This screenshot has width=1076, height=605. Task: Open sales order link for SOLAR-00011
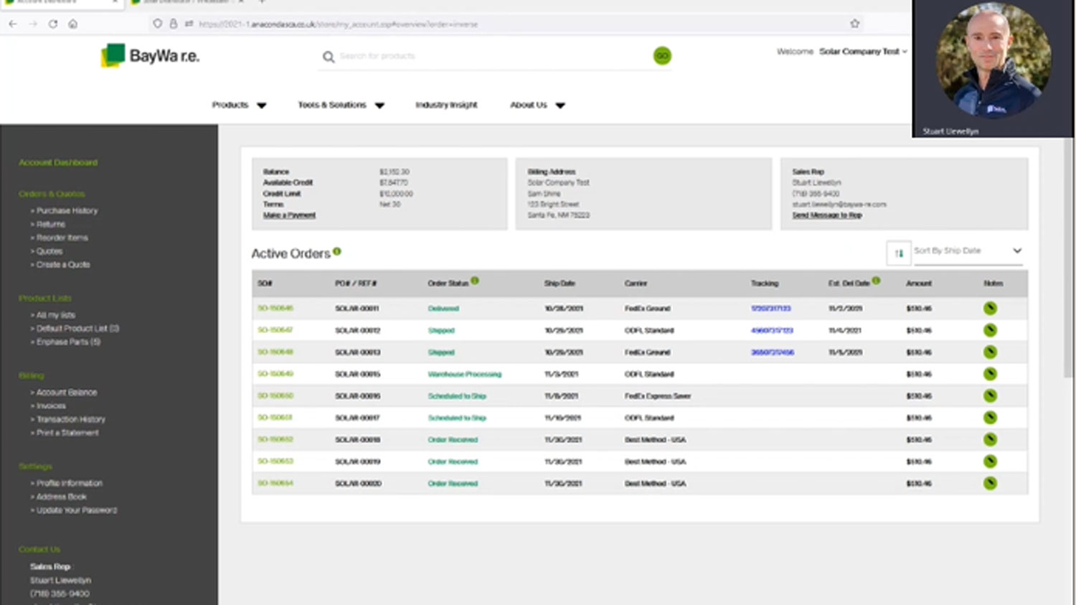(275, 309)
